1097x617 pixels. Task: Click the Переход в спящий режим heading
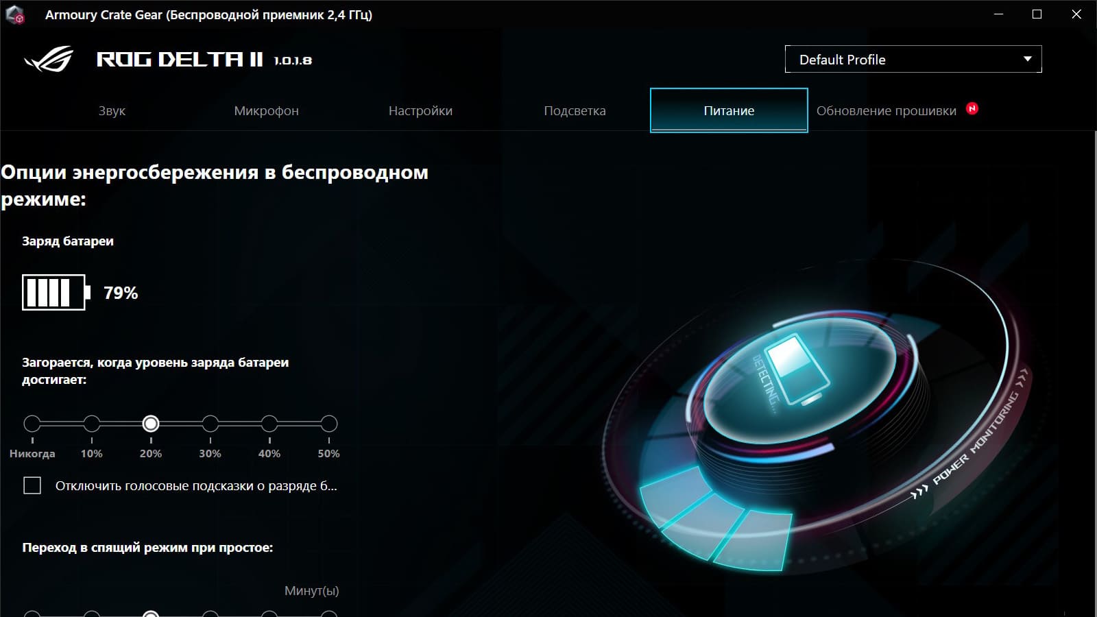coord(147,547)
